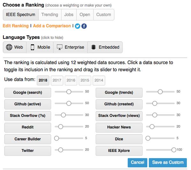This screenshot has width=191, height=170.
Task: Open the Add a Comparison link
Action: coord(52,26)
